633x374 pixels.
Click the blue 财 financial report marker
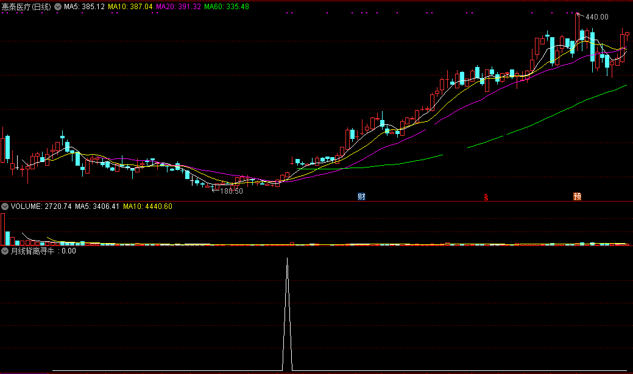(361, 197)
